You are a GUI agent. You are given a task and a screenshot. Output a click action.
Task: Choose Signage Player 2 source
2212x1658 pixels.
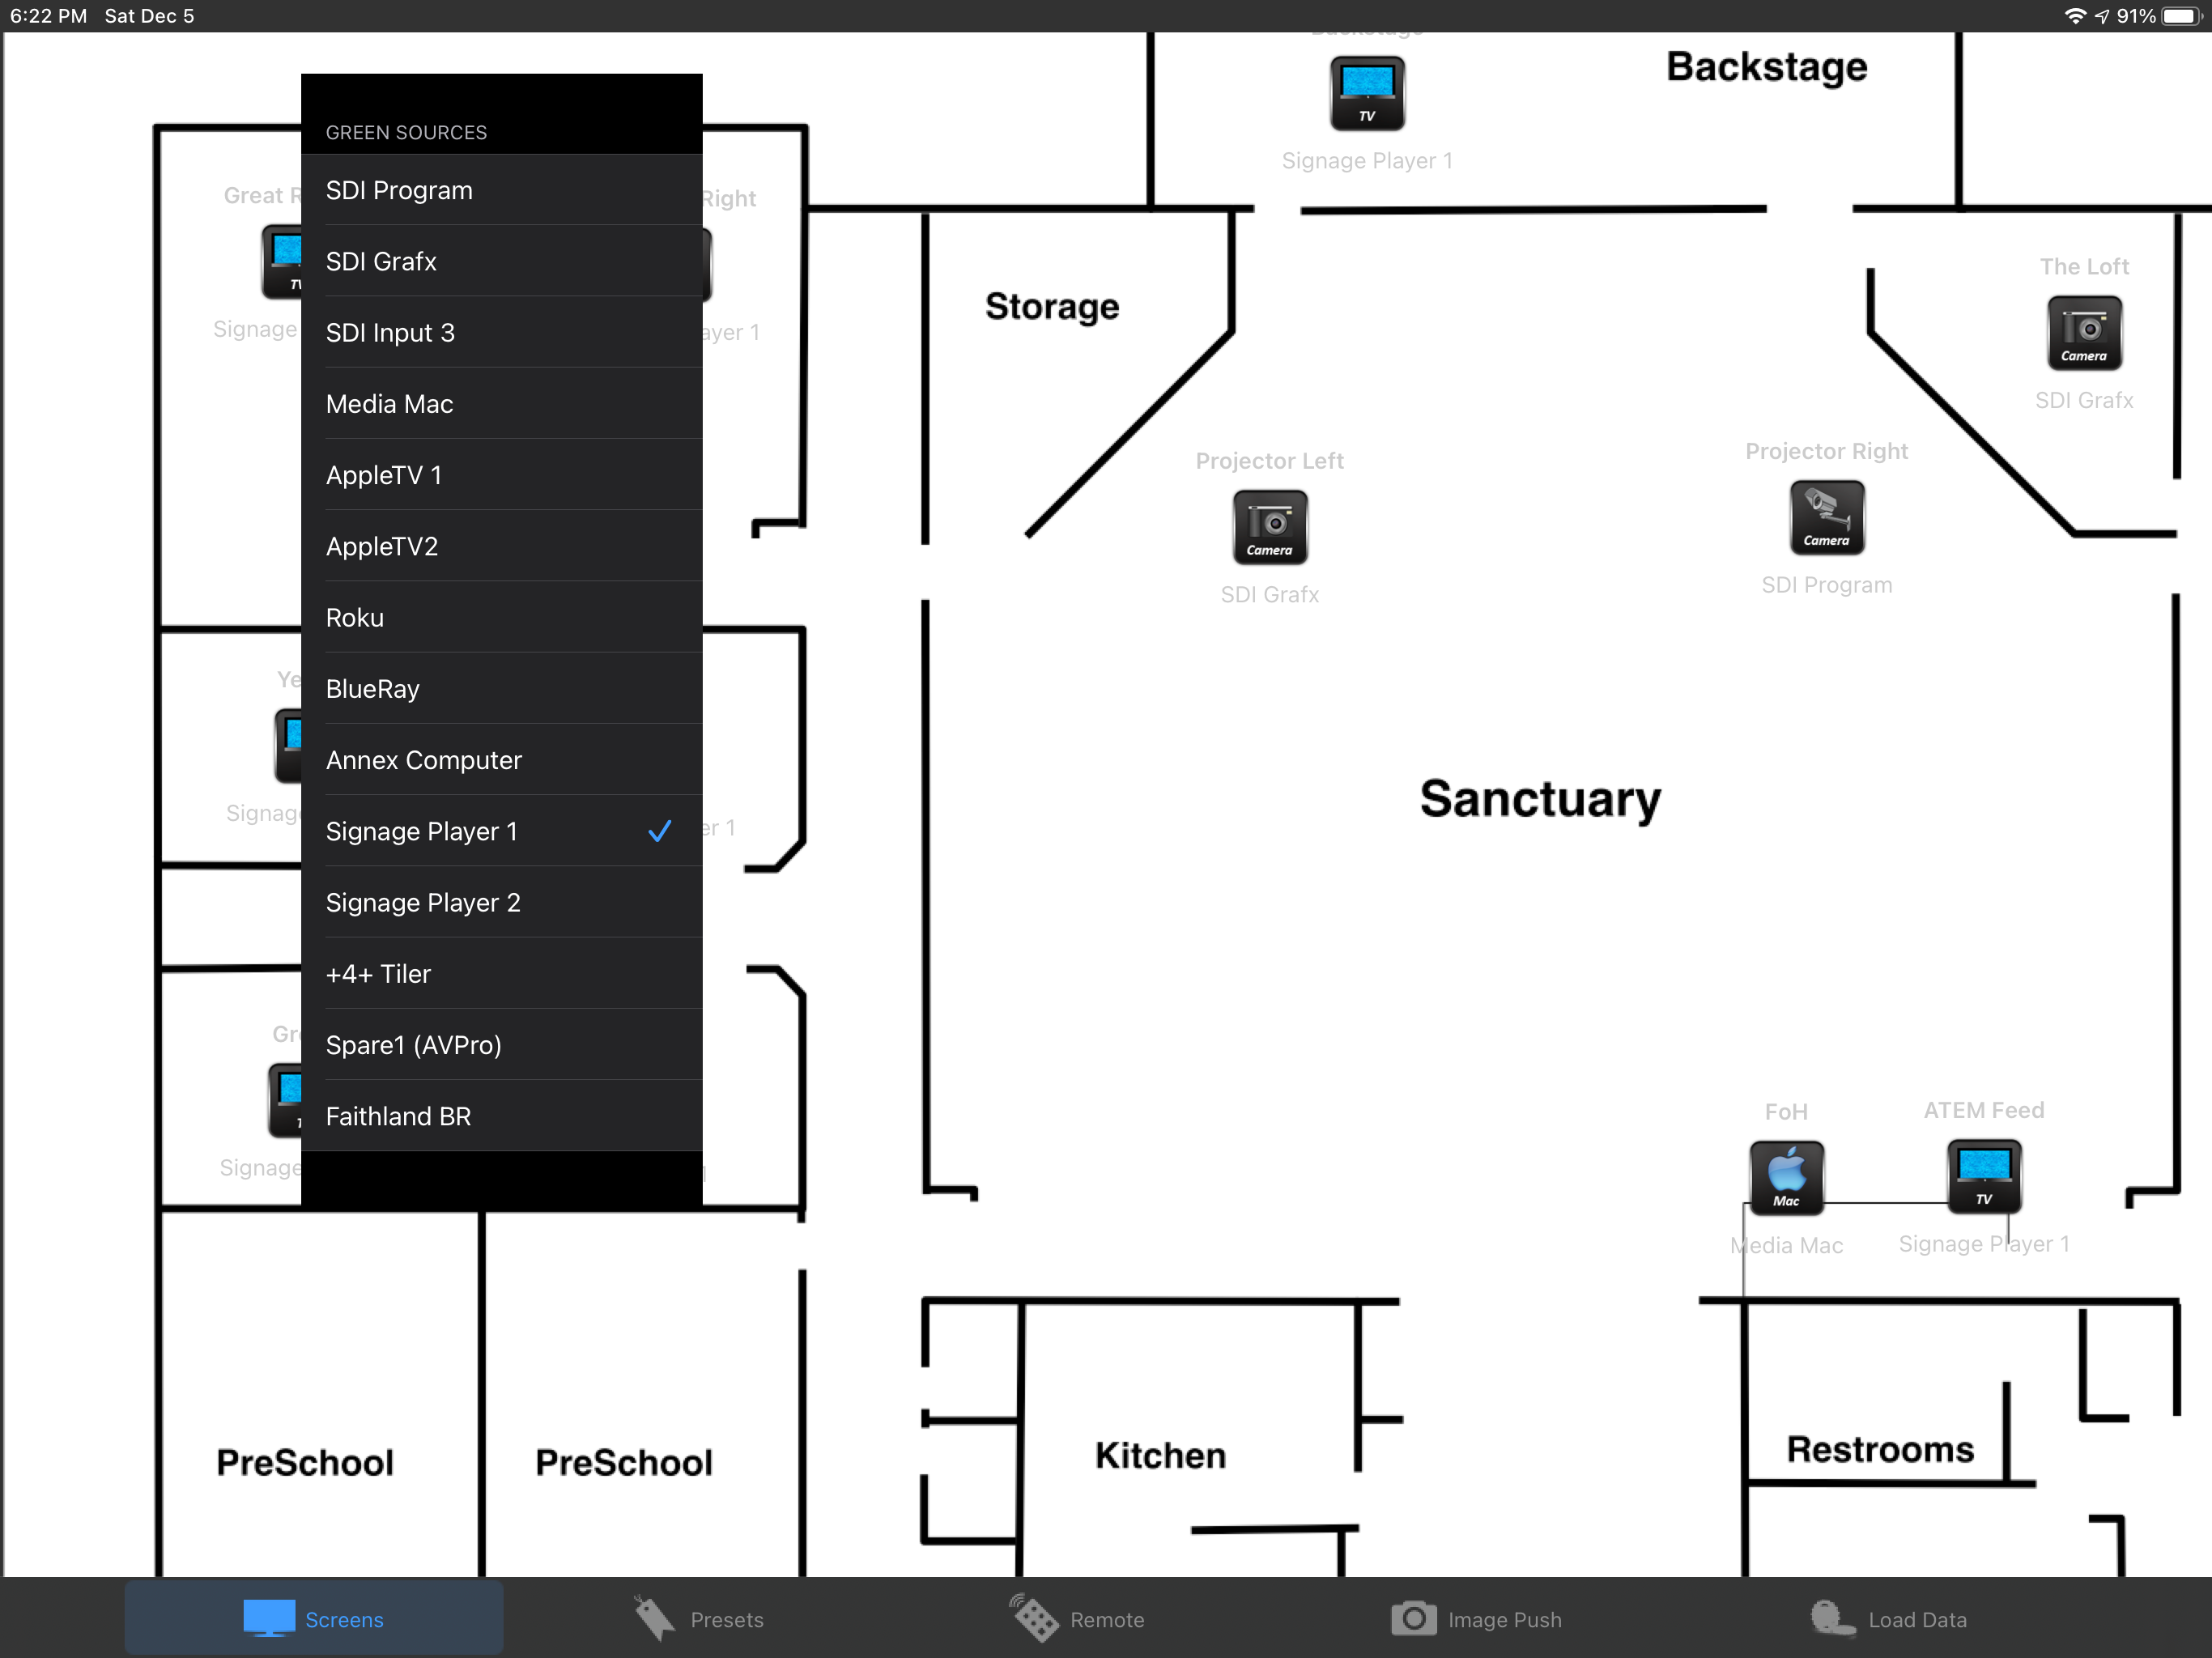tap(502, 902)
